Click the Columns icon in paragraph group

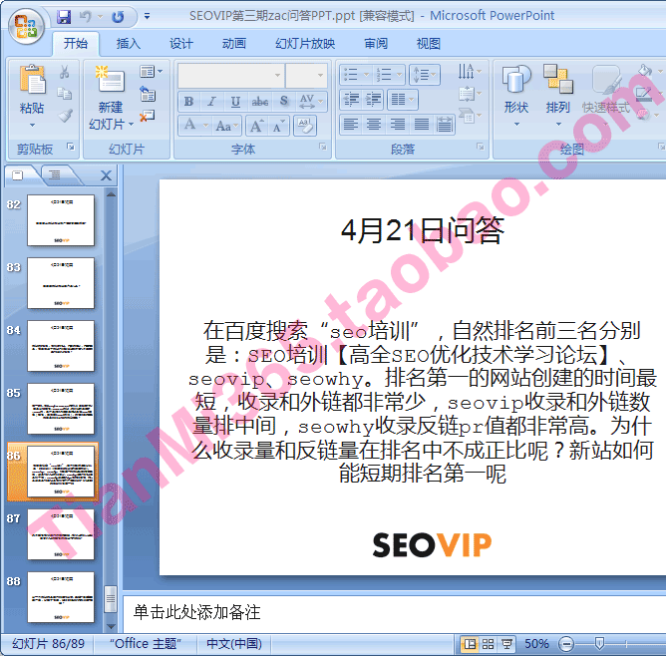coord(402,100)
